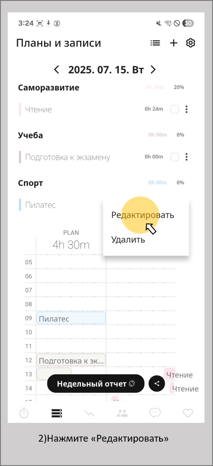The width and height of the screenshot is (213, 466).
Task: Open the statistics chart tab icon
Action: click(x=89, y=413)
